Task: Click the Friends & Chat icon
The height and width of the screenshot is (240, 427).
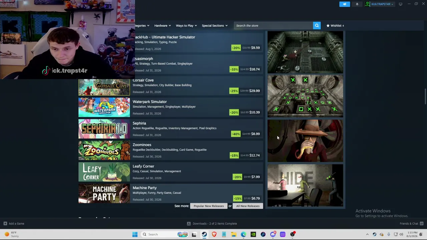Action: click(x=422, y=224)
